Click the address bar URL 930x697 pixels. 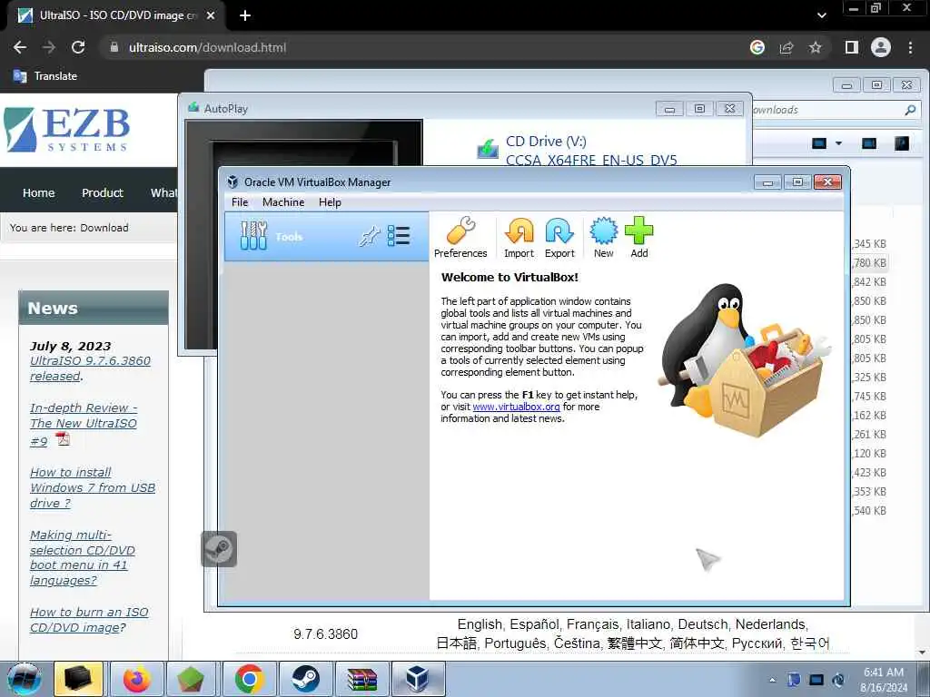pyautogui.click(x=208, y=47)
